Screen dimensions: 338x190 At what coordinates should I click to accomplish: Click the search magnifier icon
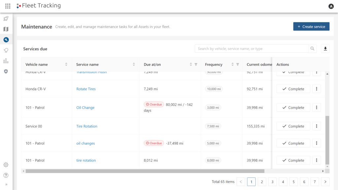[312, 48]
